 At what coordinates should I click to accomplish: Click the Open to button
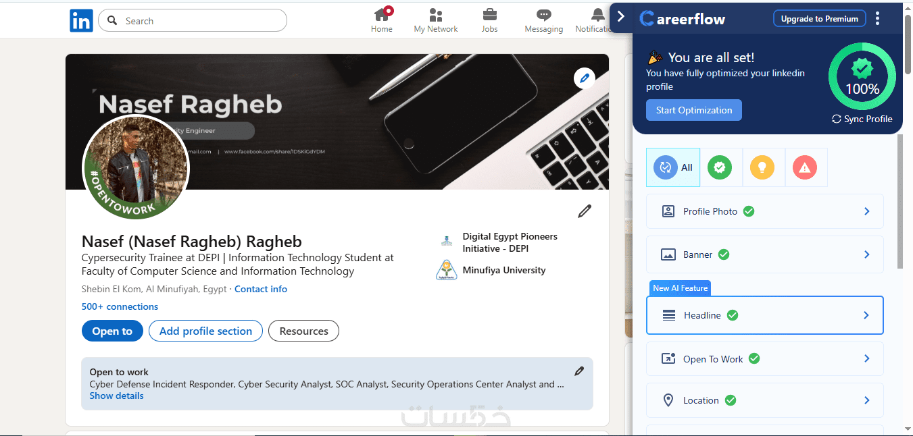112,331
